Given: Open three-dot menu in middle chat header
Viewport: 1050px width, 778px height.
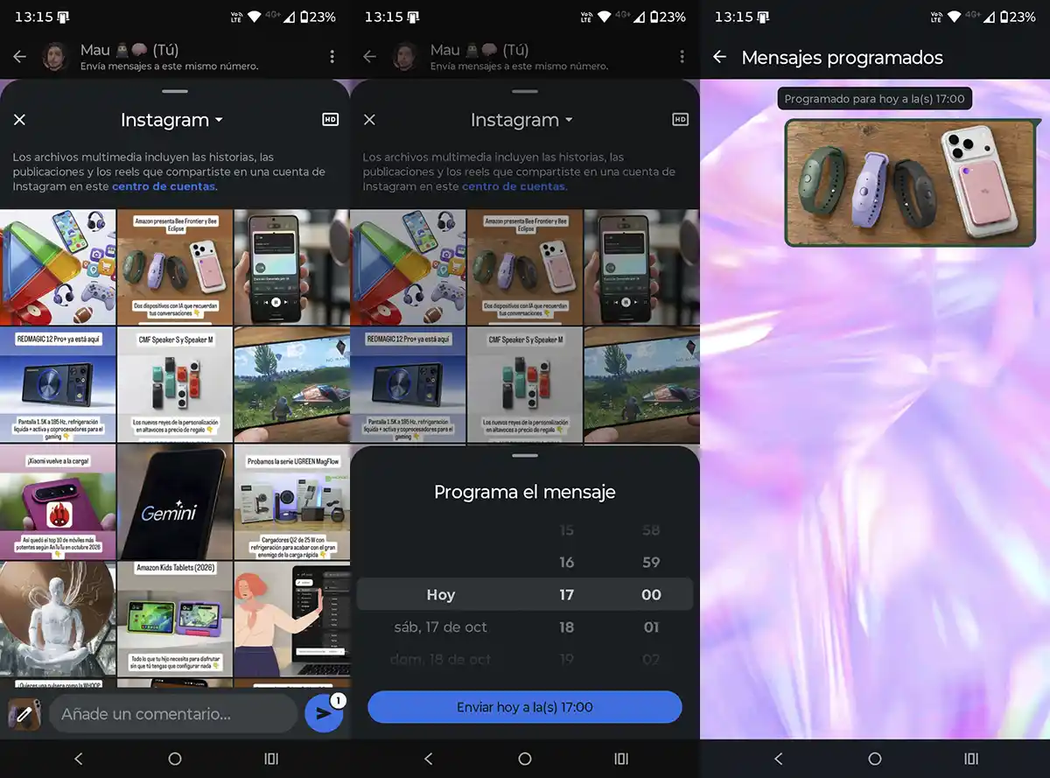Looking at the screenshot, I should click(682, 57).
